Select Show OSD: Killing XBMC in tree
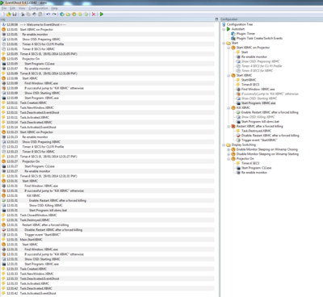Image resolution: width=323 pixels, height=297 pixels. pos(258,117)
